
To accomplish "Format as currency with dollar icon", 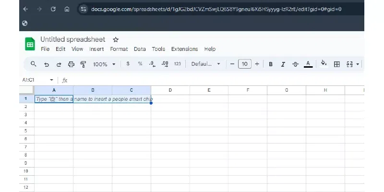I will tap(128, 64).
